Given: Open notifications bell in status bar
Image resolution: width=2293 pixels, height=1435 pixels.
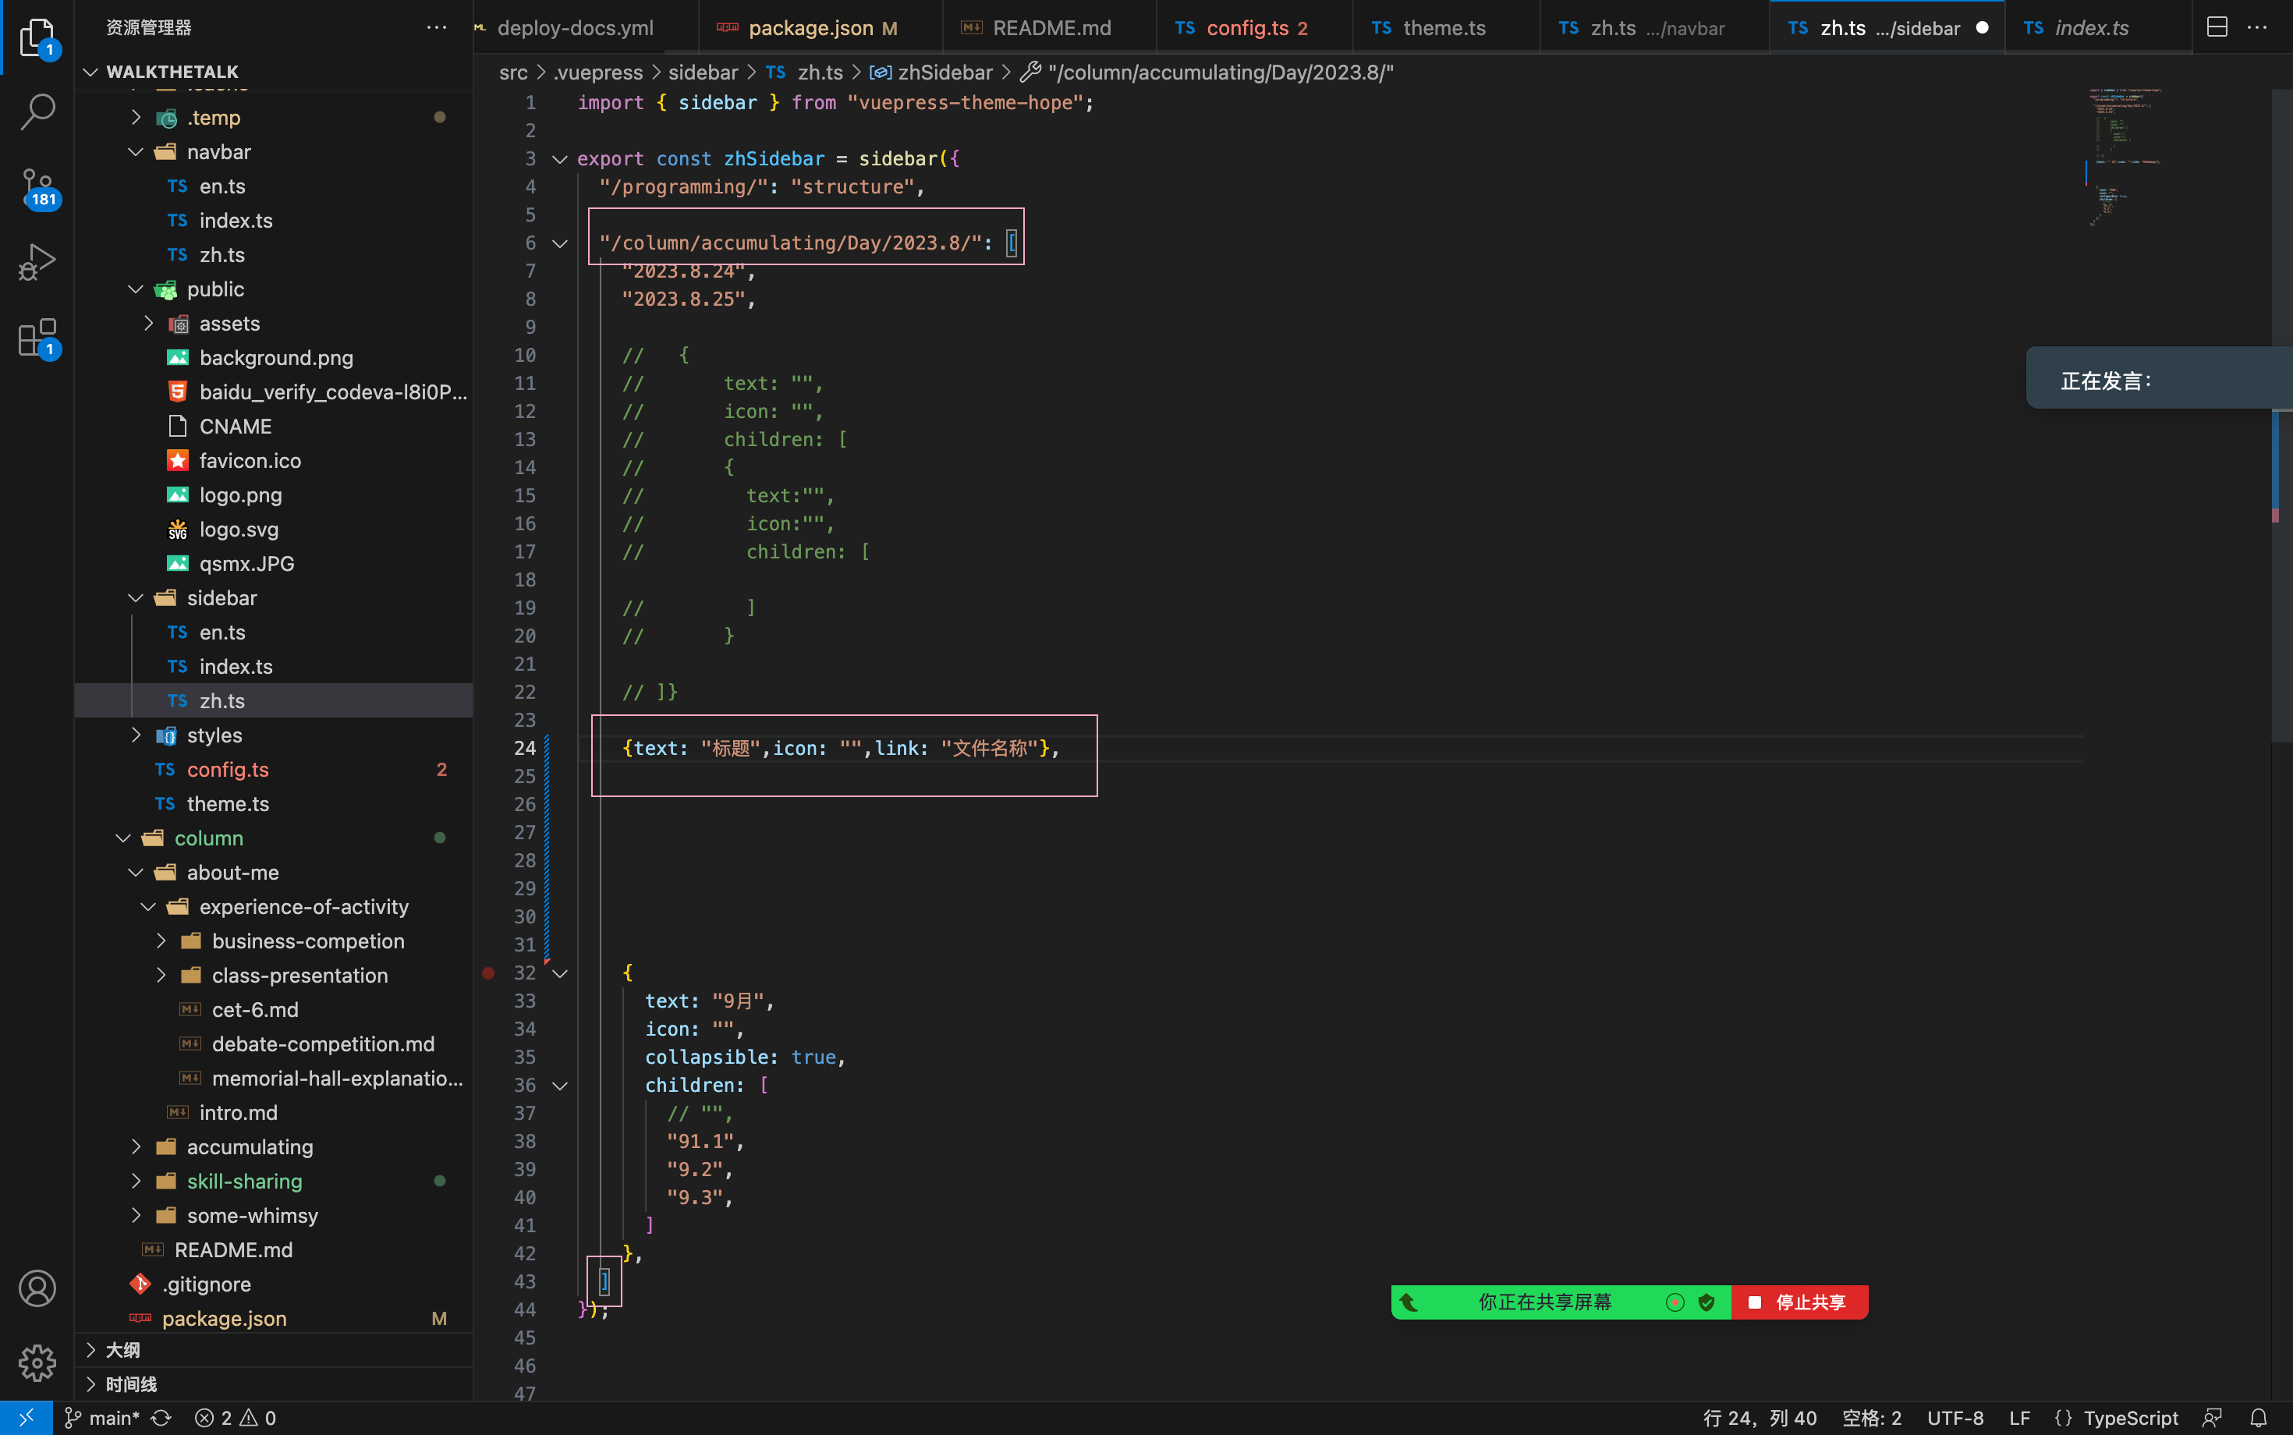Looking at the screenshot, I should tap(2259, 1418).
